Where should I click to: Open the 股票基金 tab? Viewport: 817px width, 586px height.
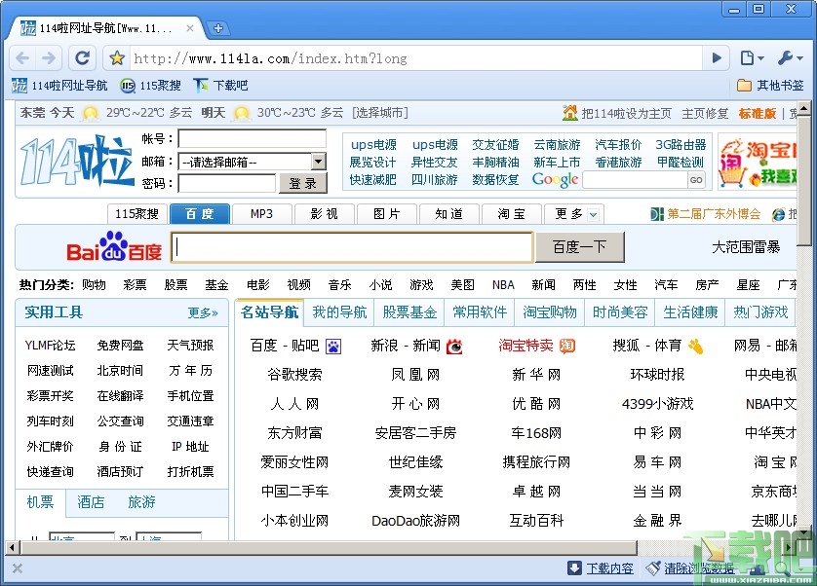click(x=409, y=312)
